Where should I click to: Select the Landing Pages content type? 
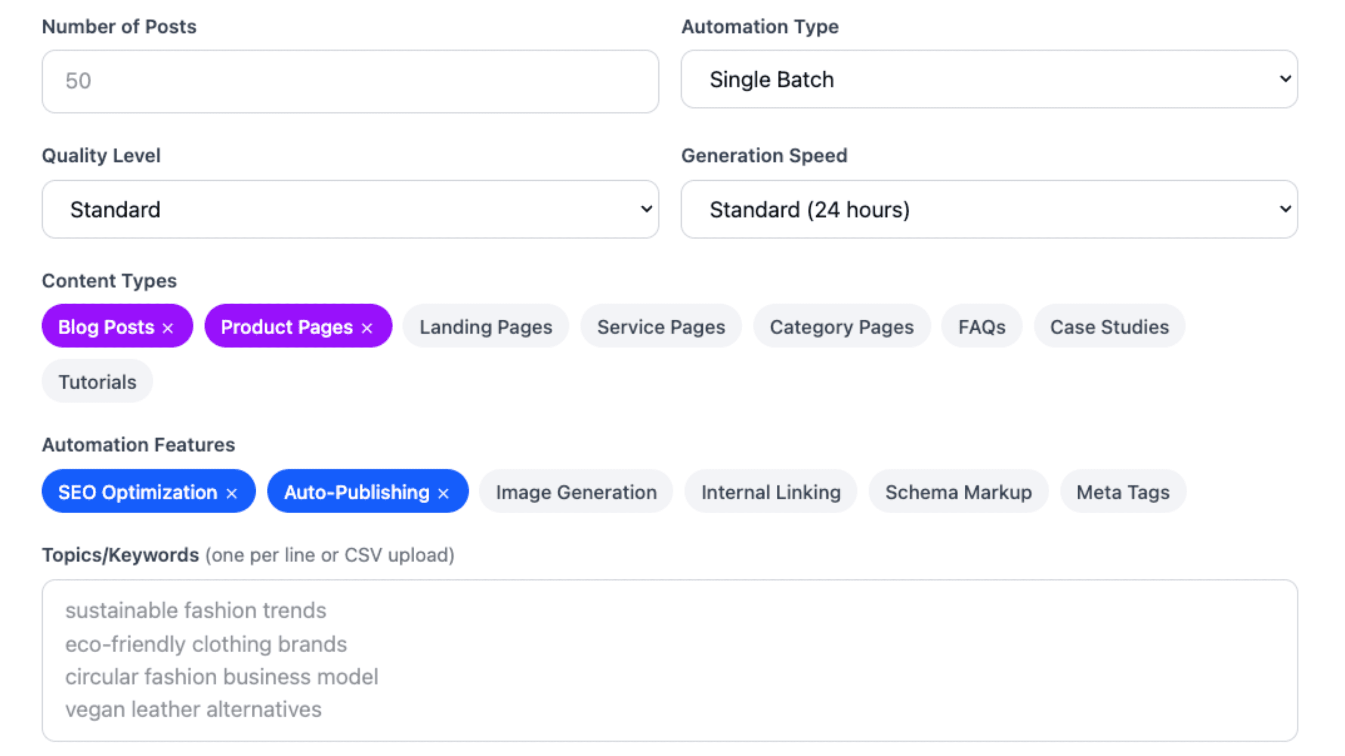click(x=485, y=327)
